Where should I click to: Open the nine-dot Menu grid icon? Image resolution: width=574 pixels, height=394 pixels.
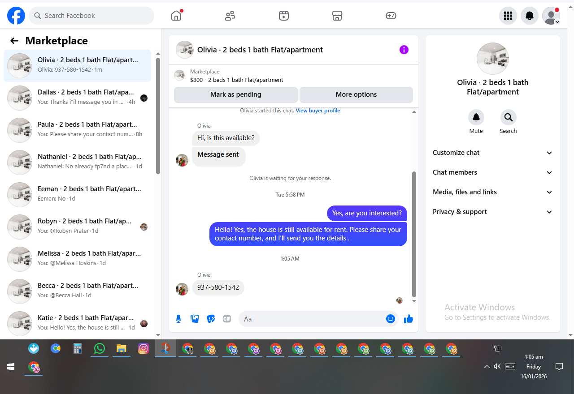click(508, 16)
